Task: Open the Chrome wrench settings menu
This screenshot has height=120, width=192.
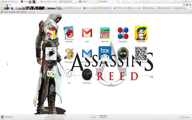Action: click(190, 5)
